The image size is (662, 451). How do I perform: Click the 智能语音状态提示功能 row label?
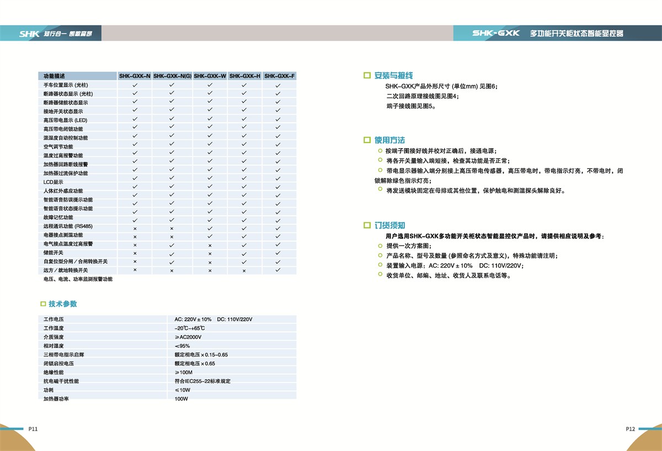click(x=68, y=209)
